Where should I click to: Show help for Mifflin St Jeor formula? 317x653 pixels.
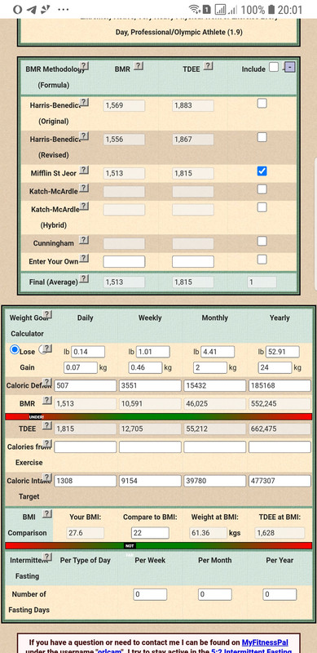pyautogui.click(x=84, y=170)
